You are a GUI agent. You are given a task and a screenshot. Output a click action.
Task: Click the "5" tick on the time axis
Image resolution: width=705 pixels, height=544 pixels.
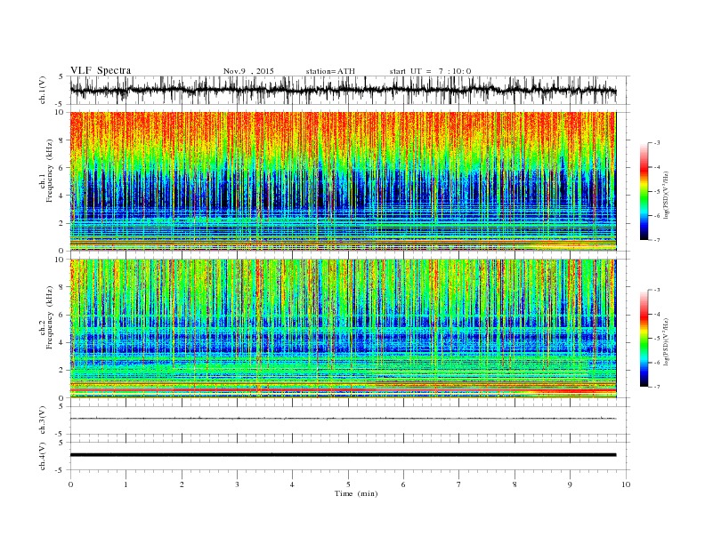point(348,484)
